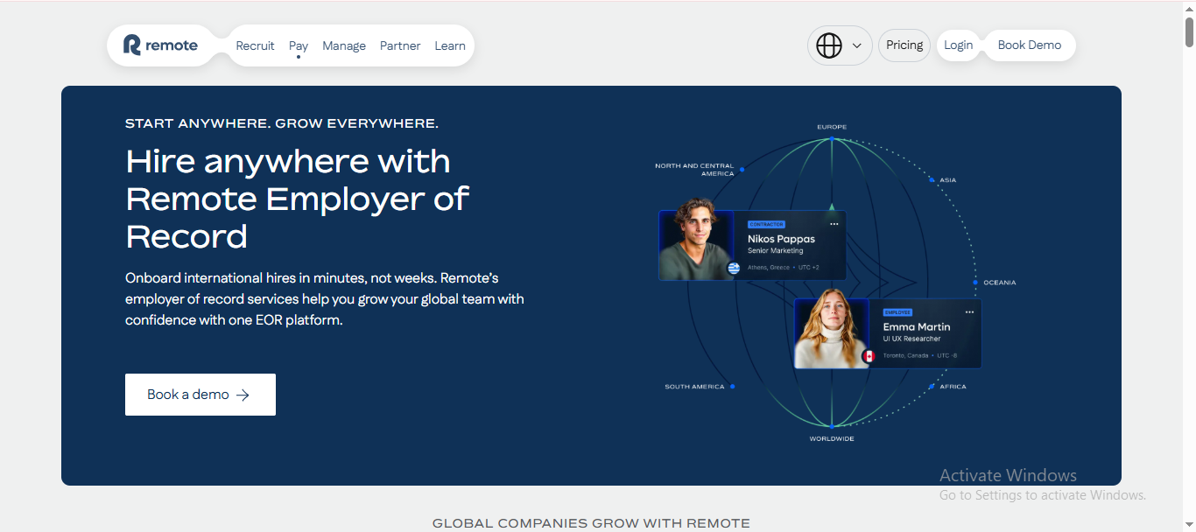Click the Nikos Pappas name

point(781,239)
